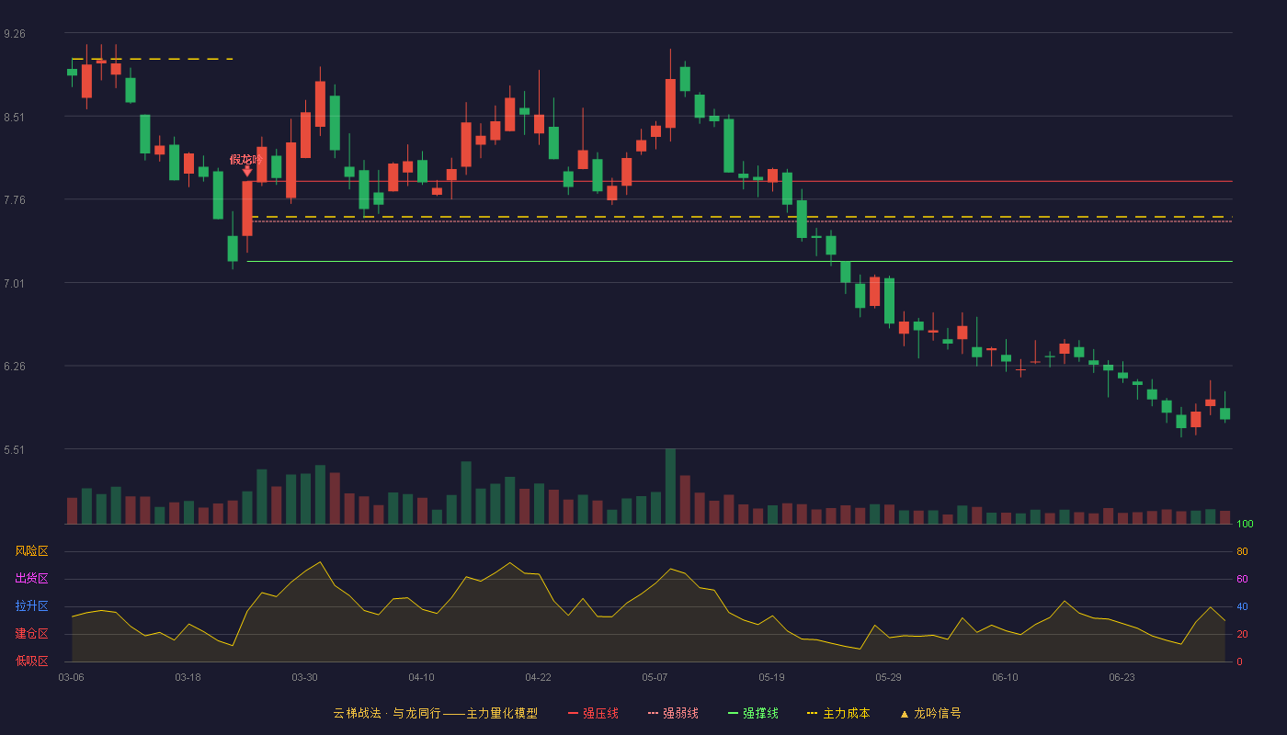Click the 03-30 date label

click(x=304, y=677)
